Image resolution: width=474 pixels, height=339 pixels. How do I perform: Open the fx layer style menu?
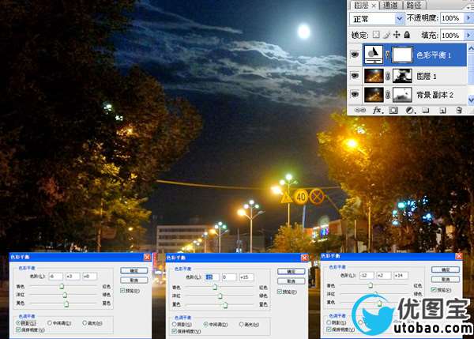tap(377, 111)
